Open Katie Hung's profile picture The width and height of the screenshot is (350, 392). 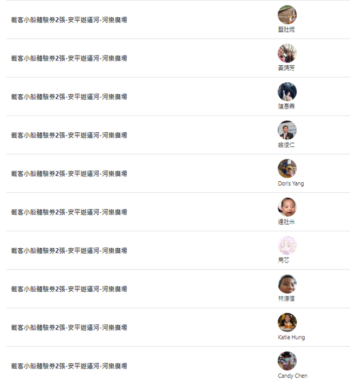(287, 322)
